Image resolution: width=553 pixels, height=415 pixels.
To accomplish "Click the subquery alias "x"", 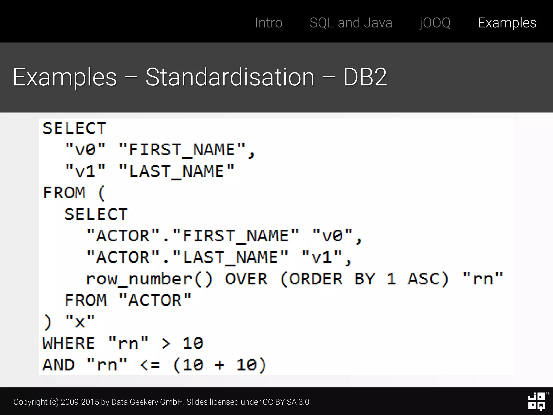I will point(80,322).
